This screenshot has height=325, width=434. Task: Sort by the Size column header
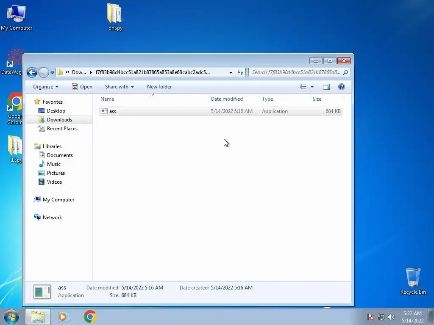point(327,99)
